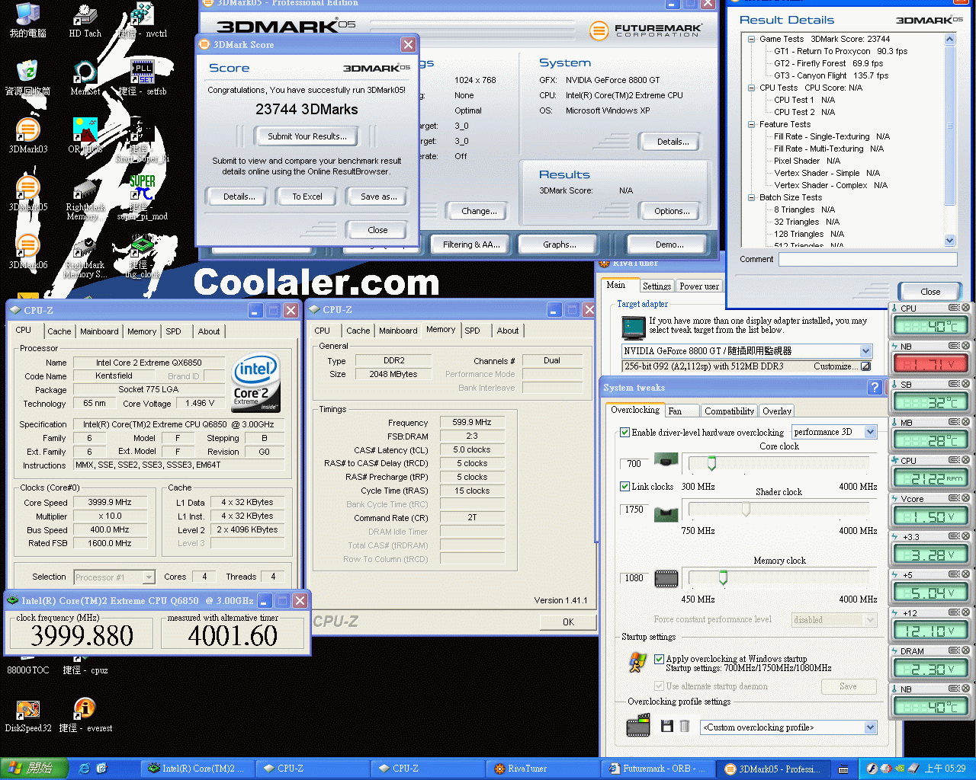Open the Windows Start menu
This screenshot has width=976, height=780.
point(34,769)
